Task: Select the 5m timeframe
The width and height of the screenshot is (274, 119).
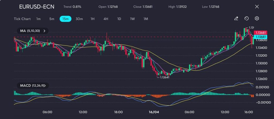Action: click(x=52, y=19)
